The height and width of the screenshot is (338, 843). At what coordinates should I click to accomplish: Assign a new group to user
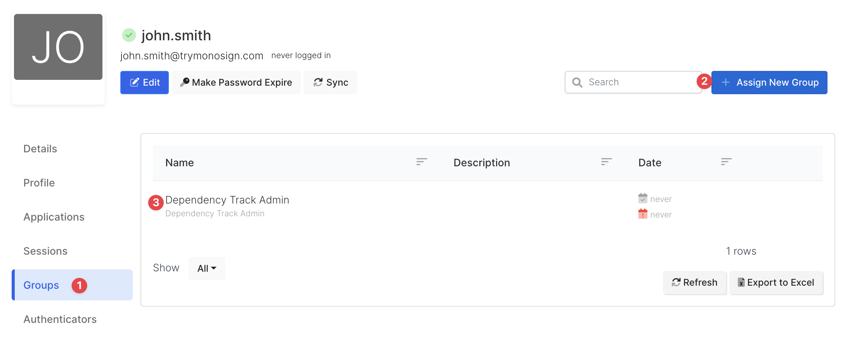pyautogui.click(x=769, y=83)
